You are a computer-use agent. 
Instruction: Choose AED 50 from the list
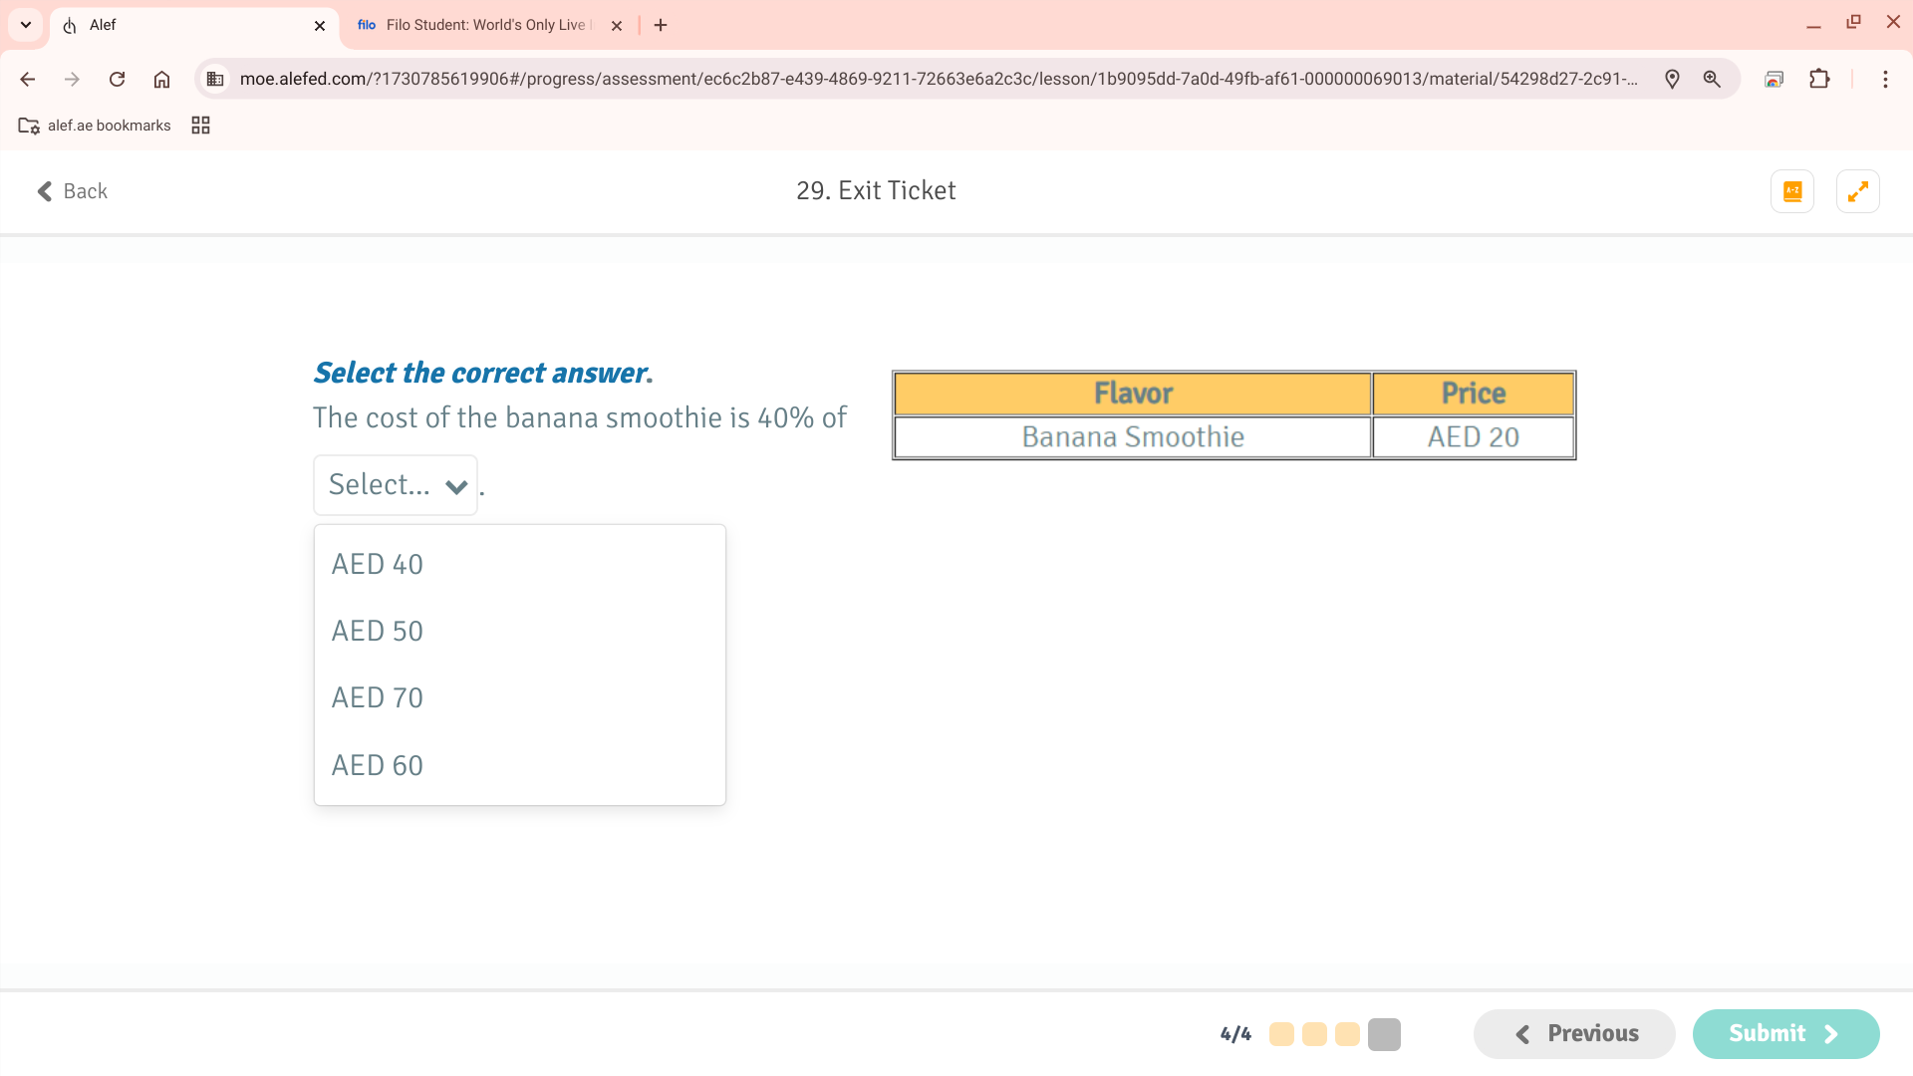[x=378, y=632]
